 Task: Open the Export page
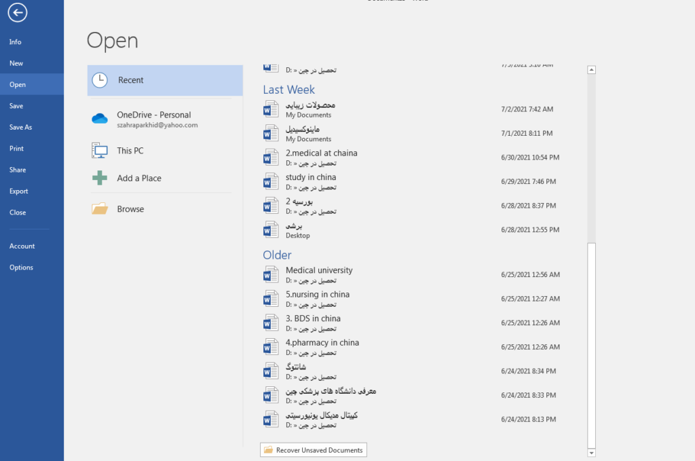coord(32,191)
